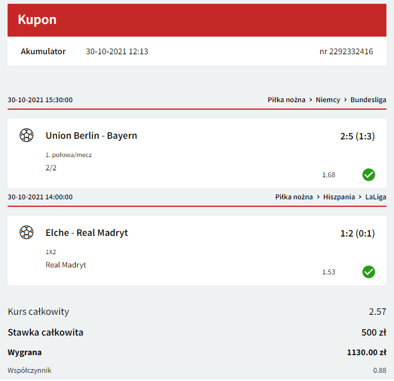This screenshot has width=394, height=381.
Task: Open the Bundesliga league link
Action: (x=368, y=100)
